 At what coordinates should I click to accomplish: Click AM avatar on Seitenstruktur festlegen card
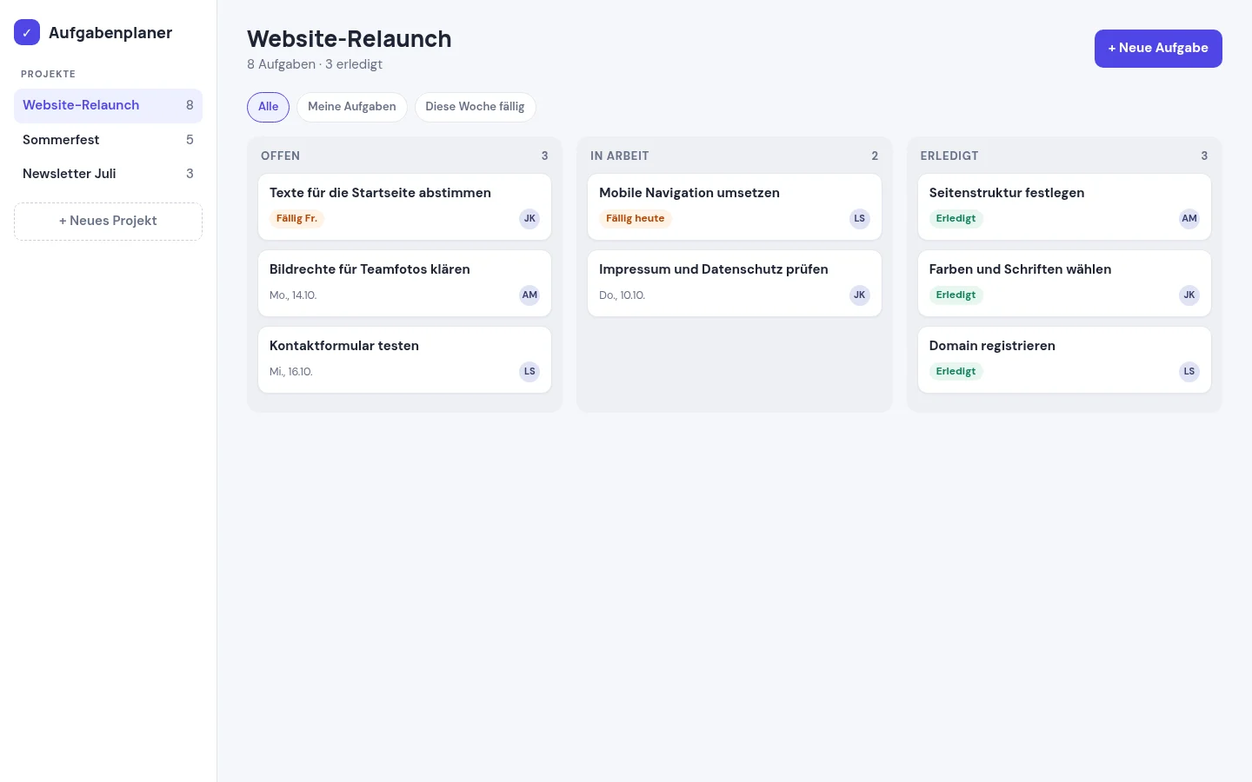(1189, 219)
